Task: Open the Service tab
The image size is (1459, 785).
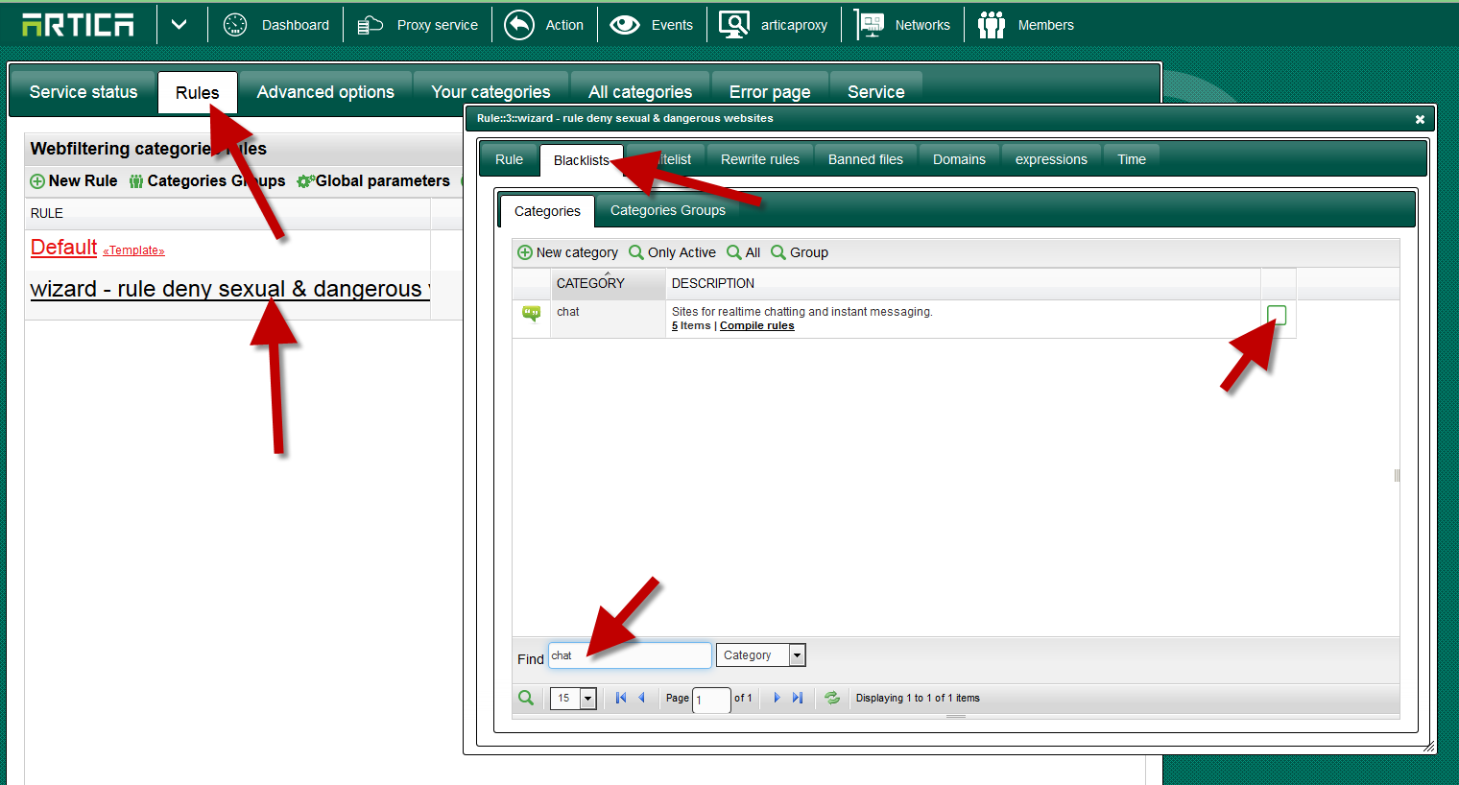Action: click(876, 92)
